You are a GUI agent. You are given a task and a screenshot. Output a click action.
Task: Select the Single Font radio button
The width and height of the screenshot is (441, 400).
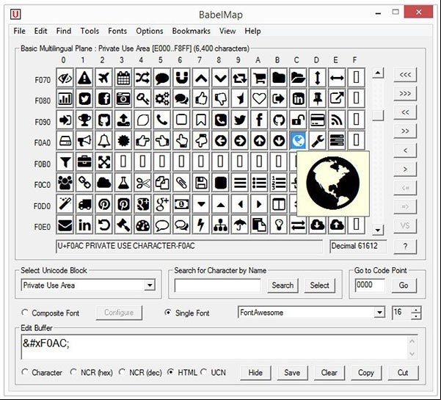[x=168, y=313]
